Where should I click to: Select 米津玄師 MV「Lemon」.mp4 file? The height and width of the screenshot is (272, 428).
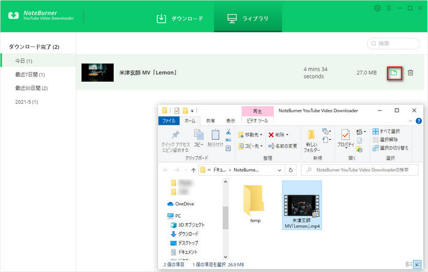[302, 206]
